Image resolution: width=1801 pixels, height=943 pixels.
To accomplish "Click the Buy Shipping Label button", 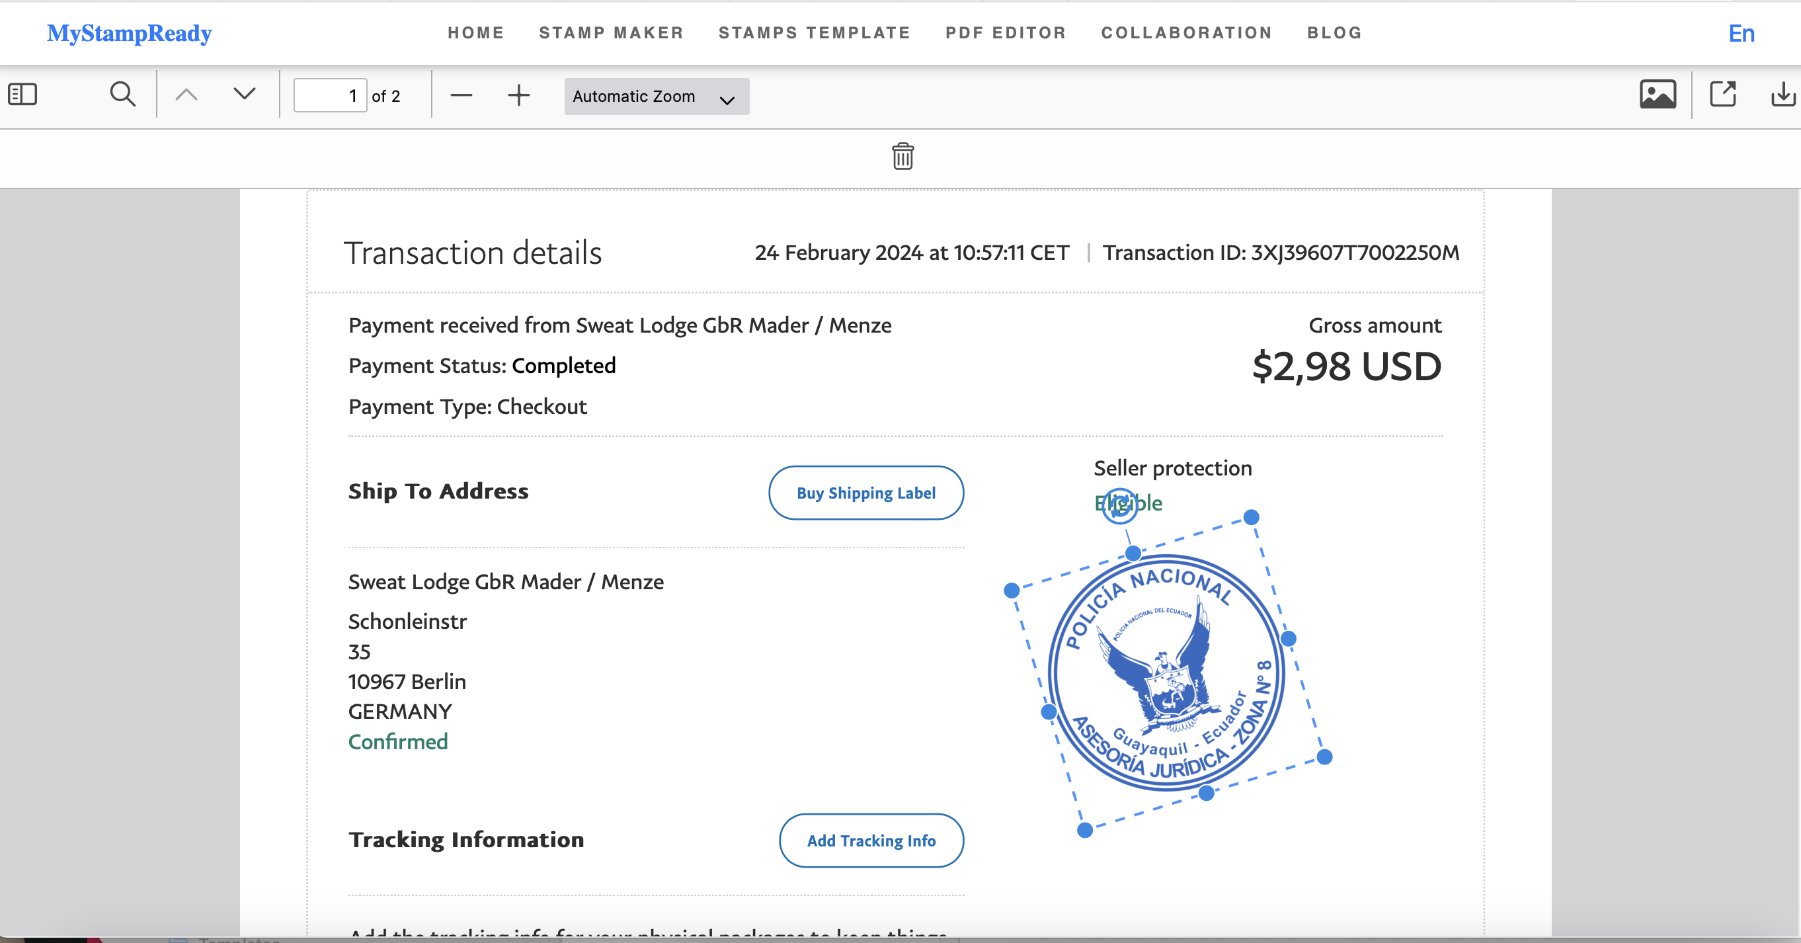I will [865, 493].
